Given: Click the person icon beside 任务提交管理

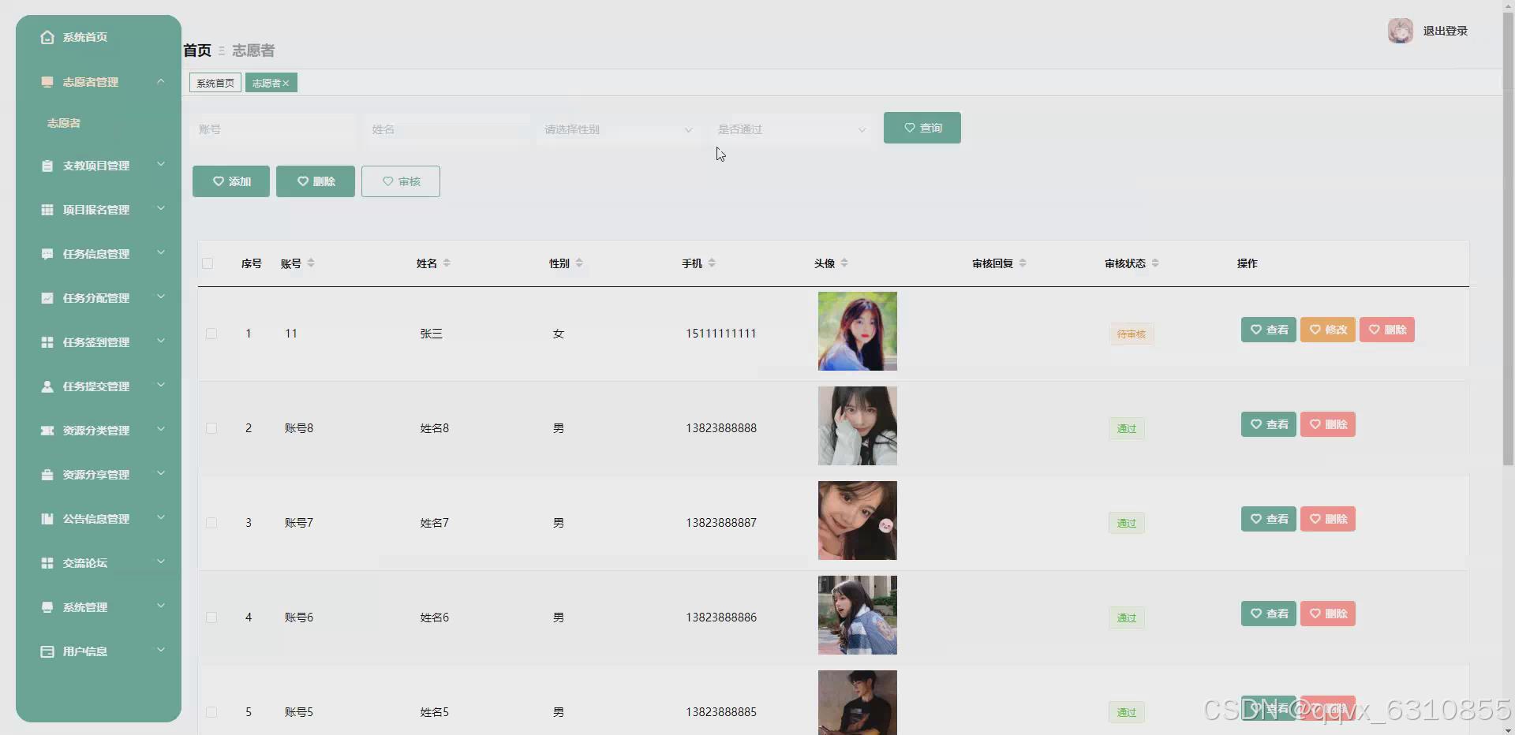Looking at the screenshot, I should [x=47, y=386].
